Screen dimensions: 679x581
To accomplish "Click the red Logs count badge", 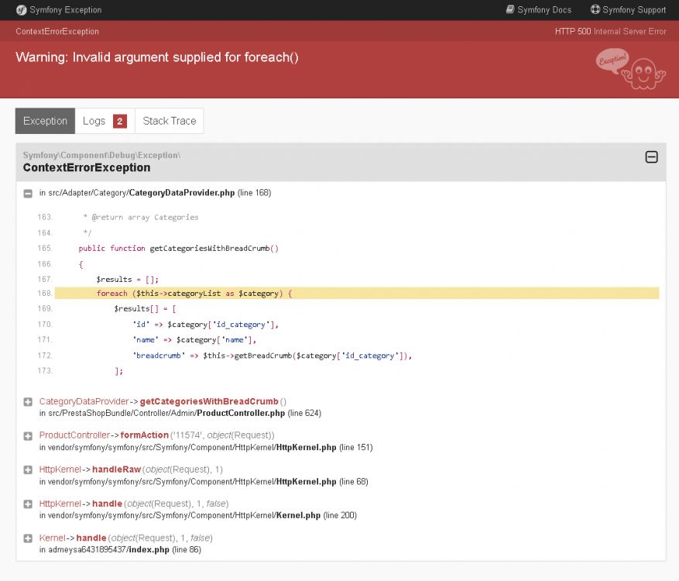I will (119, 121).
